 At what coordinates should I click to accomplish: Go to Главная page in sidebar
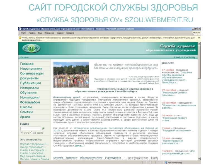(x=27, y=64)
